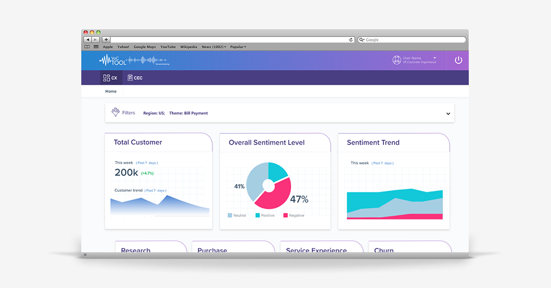Viewport: 551px width, 288px height.
Task: Click the power logout icon
Action: click(x=458, y=60)
